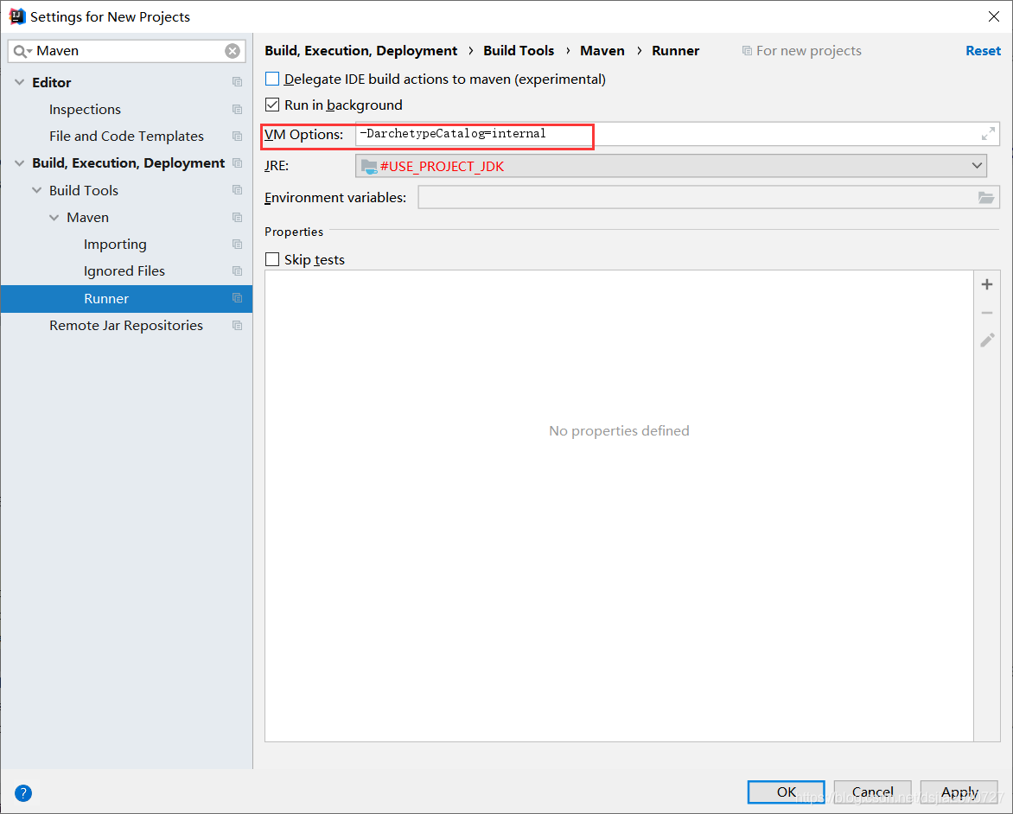Click project-level icon beside Ignored Files
The width and height of the screenshot is (1013, 814).
[237, 270]
